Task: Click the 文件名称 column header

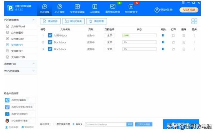Action: coord(65,29)
